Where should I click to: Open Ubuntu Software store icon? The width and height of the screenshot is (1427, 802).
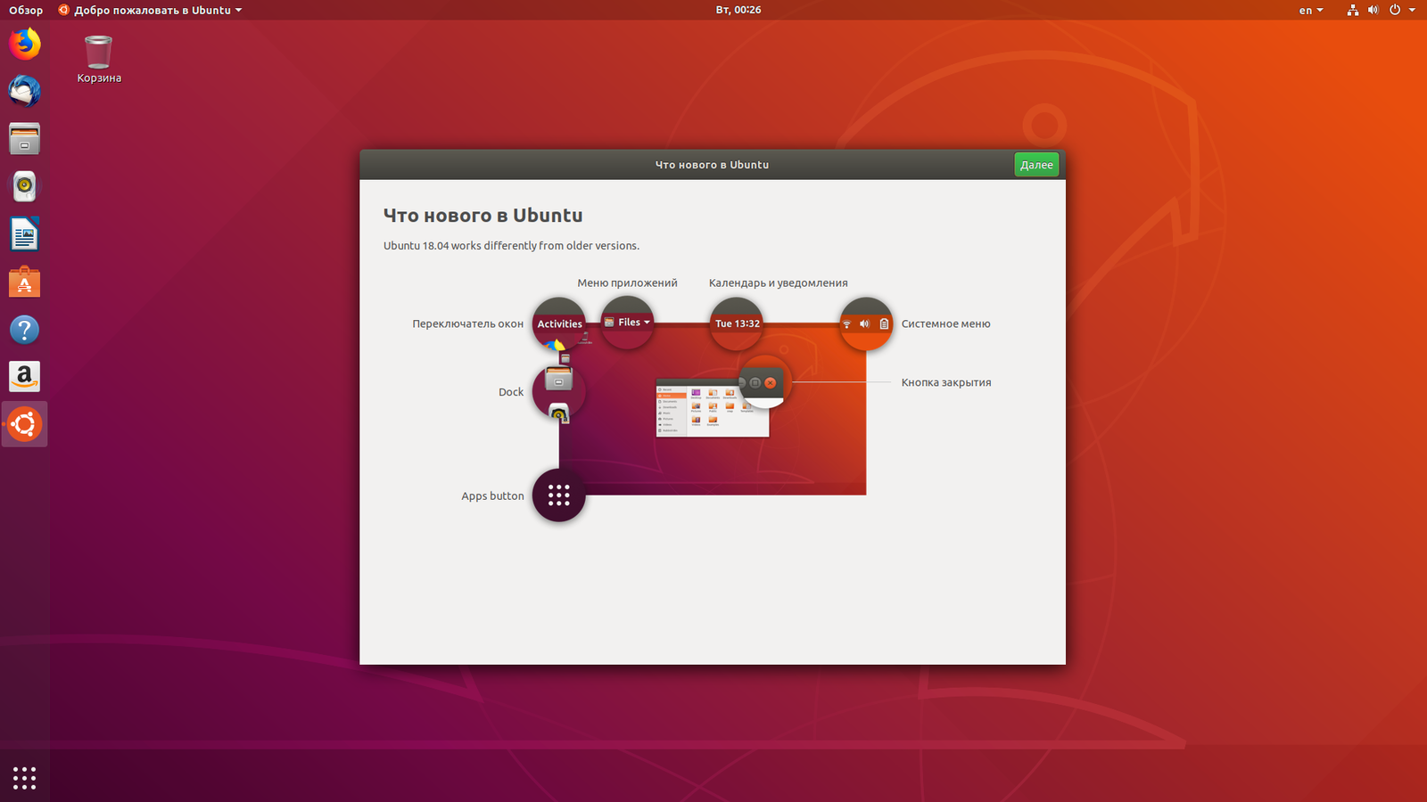pyautogui.click(x=25, y=282)
